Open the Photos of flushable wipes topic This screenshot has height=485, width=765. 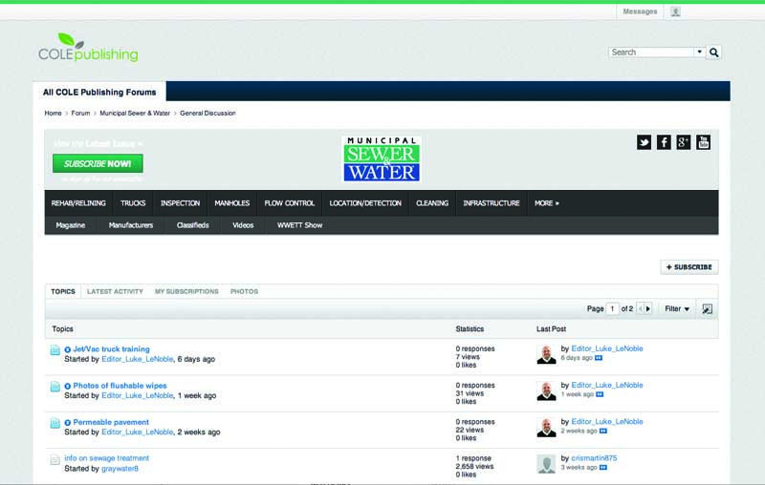click(120, 386)
